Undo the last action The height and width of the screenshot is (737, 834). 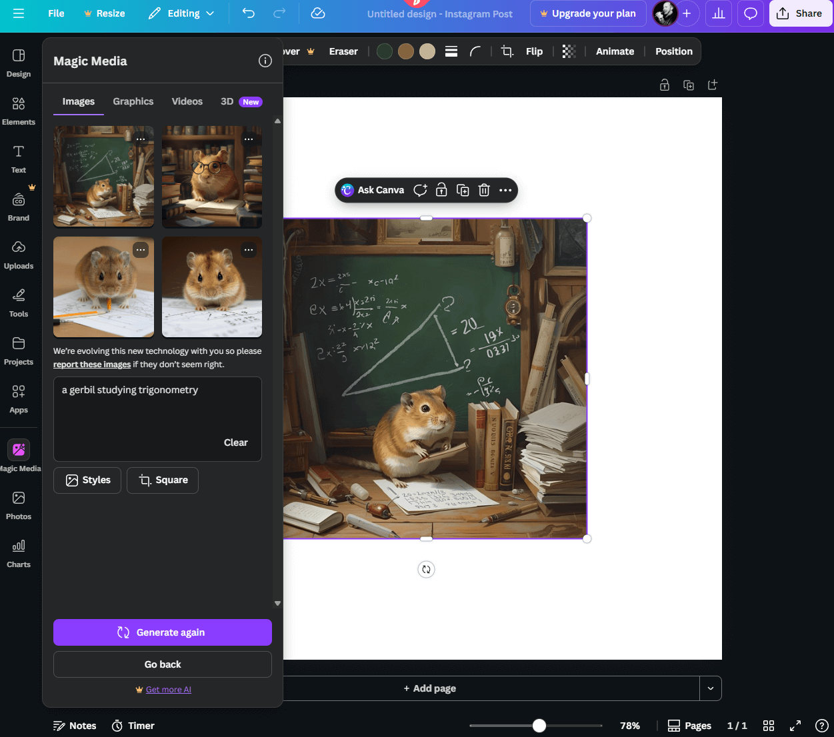coord(248,13)
